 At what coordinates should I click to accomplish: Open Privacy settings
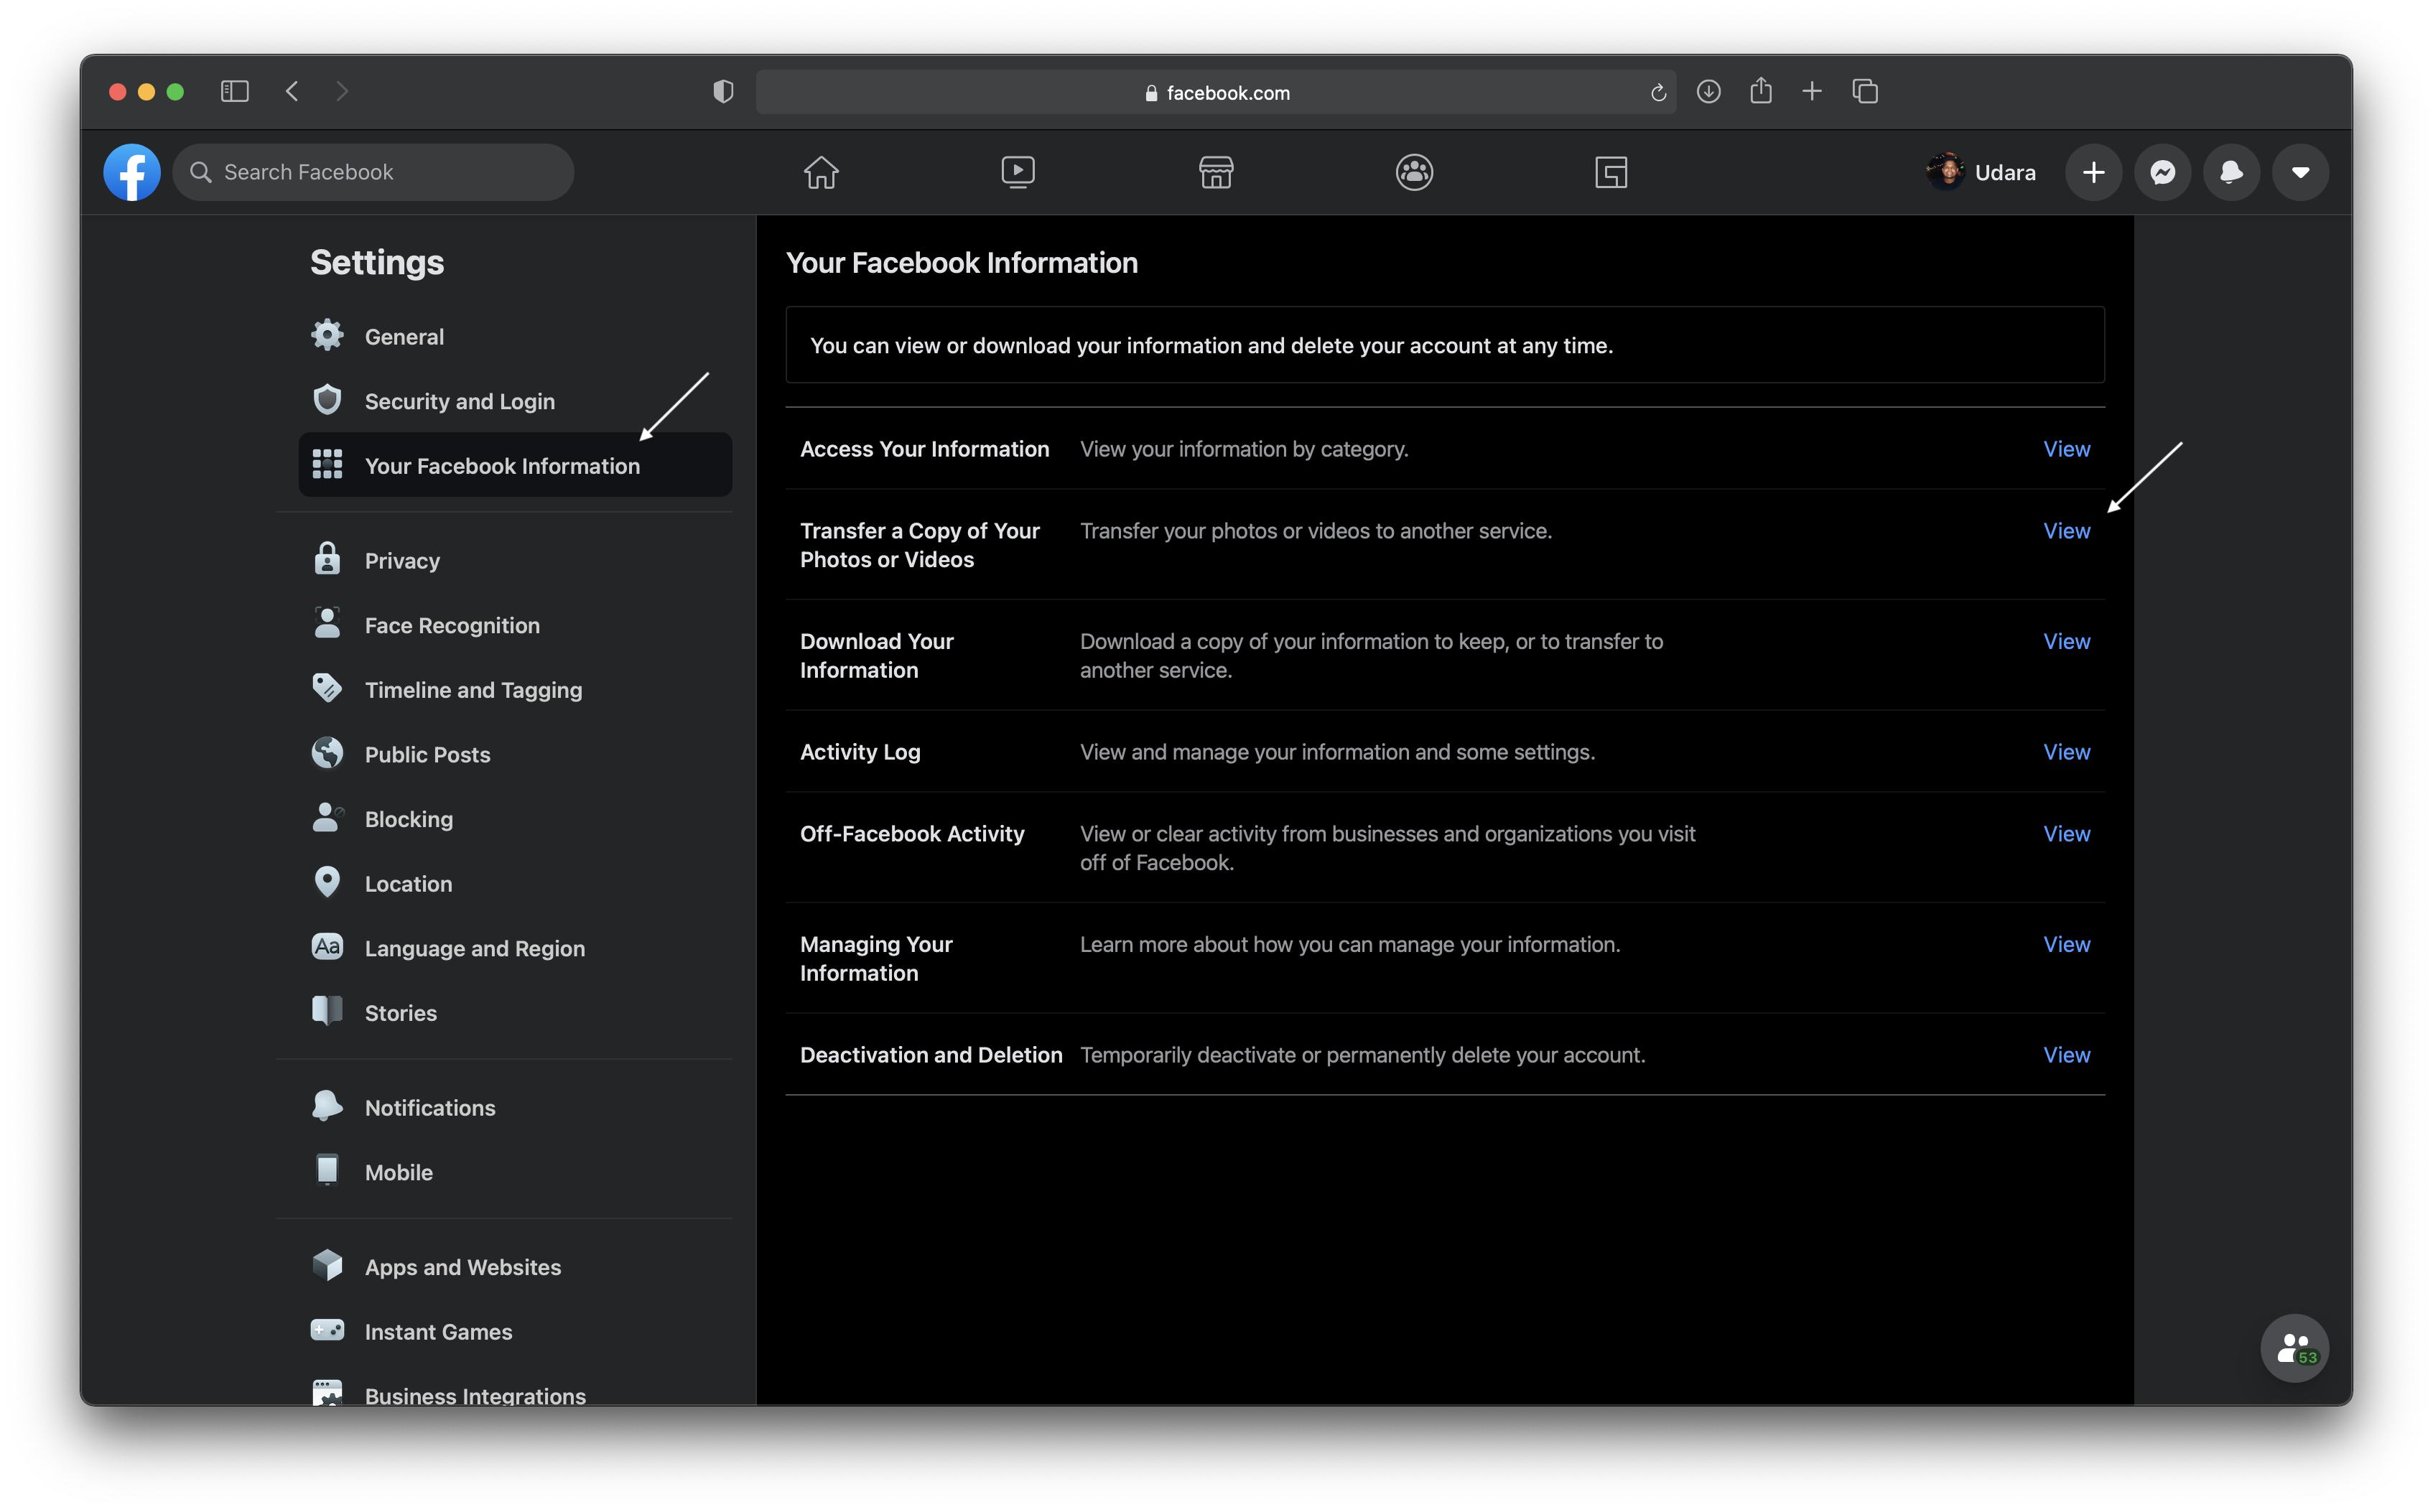(x=515, y=560)
